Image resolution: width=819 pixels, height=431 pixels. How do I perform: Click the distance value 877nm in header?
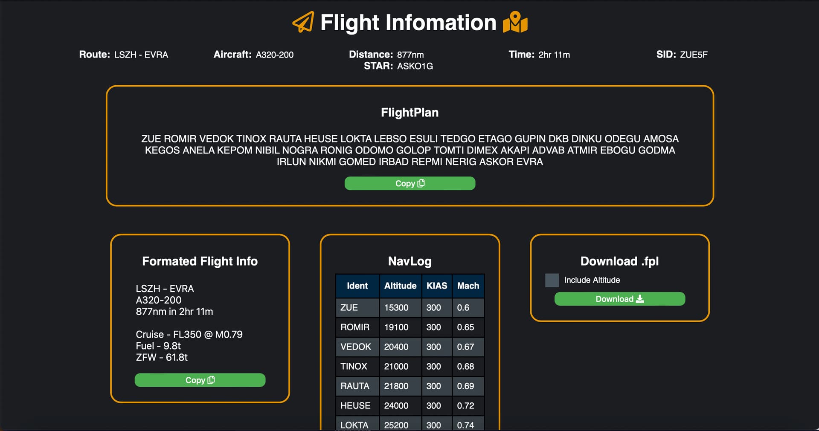410,55
